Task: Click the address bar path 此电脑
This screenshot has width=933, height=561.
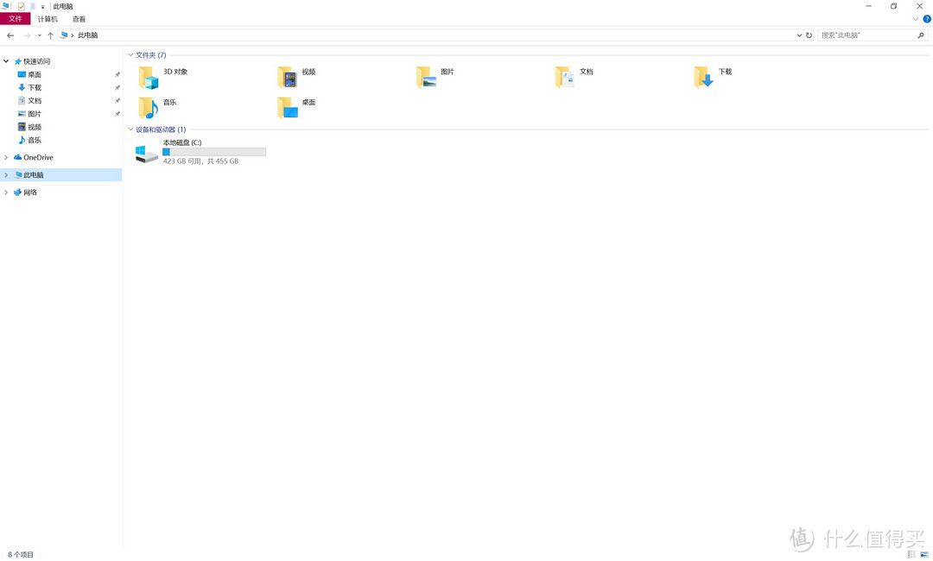Action: [87, 35]
